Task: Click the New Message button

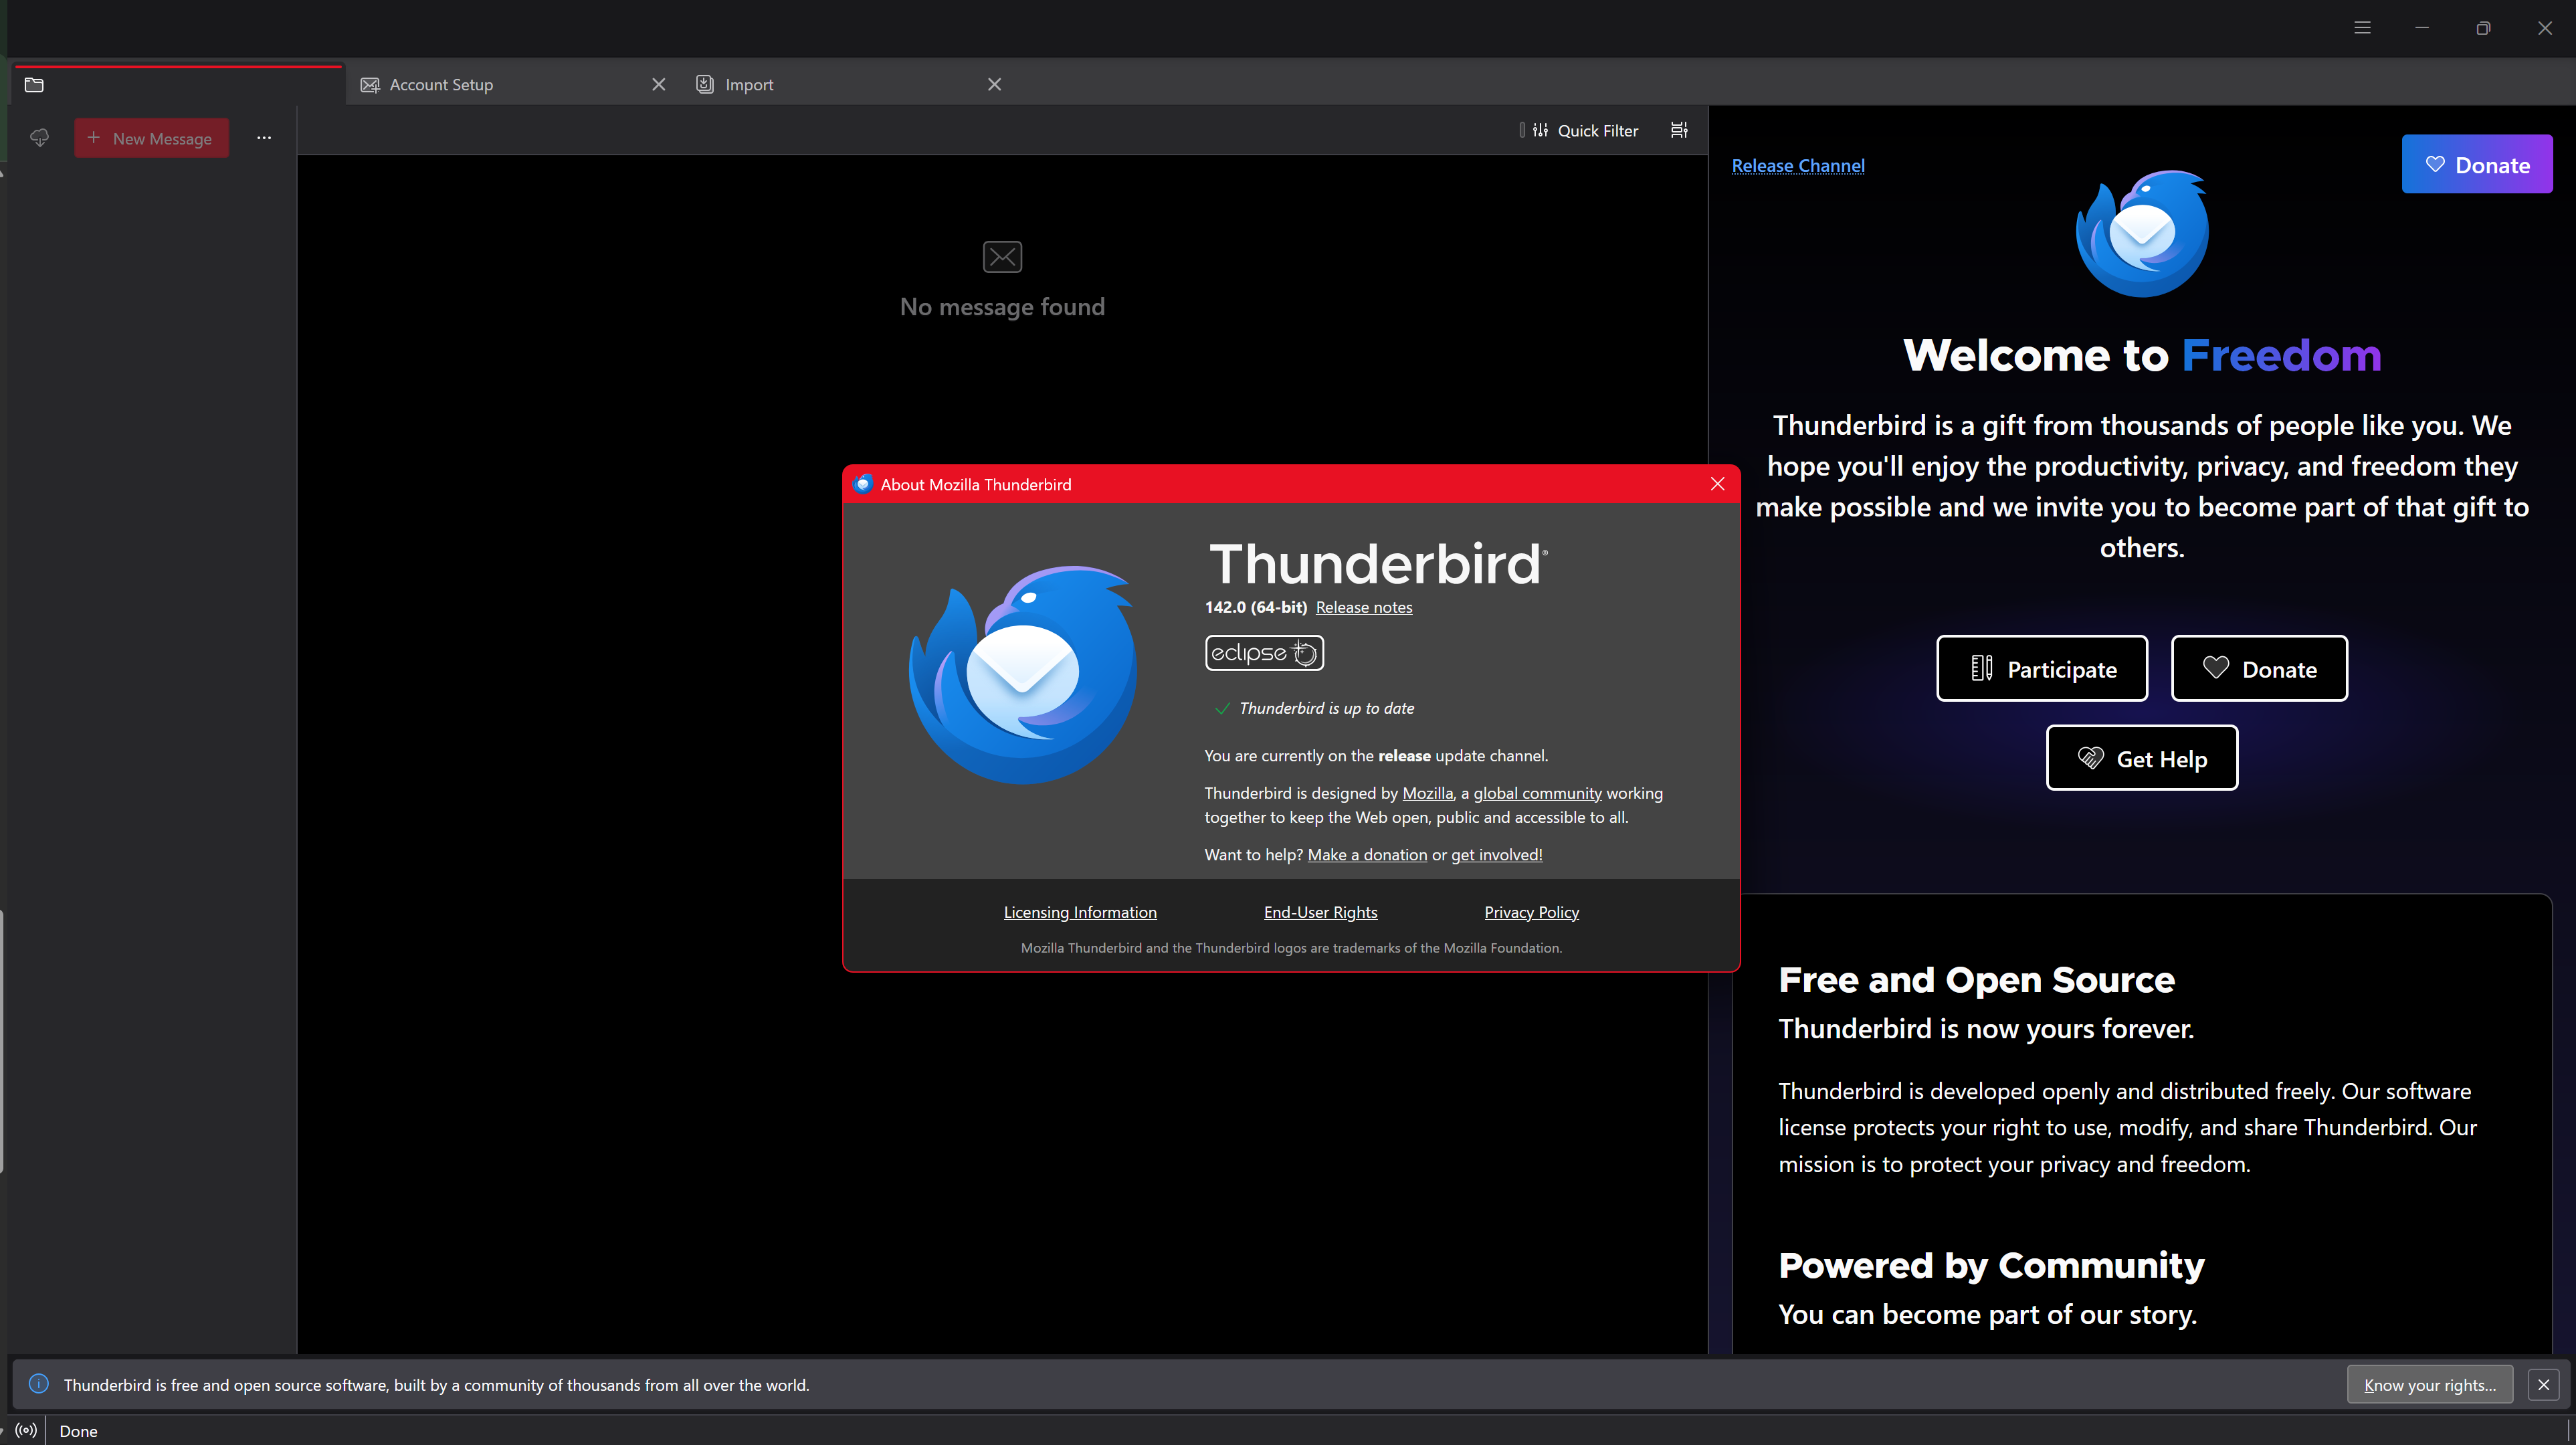Action: (151, 138)
